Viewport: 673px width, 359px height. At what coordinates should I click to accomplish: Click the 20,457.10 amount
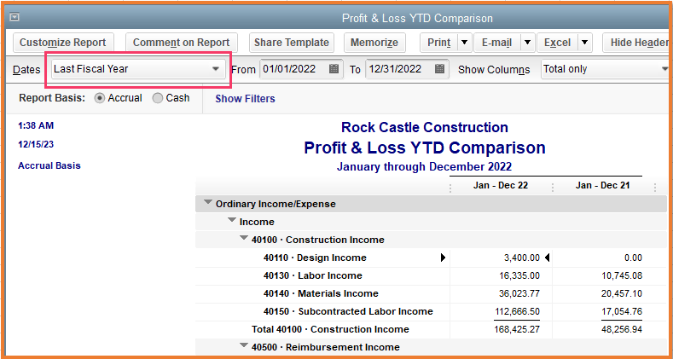[x=622, y=294]
